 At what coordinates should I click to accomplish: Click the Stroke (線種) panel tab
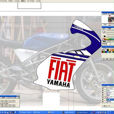tap(104, 41)
